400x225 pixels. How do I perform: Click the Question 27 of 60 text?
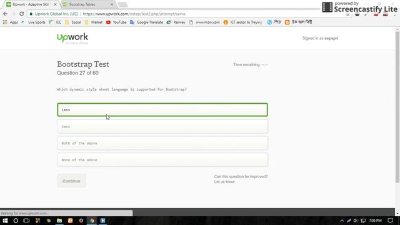(77, 73)
